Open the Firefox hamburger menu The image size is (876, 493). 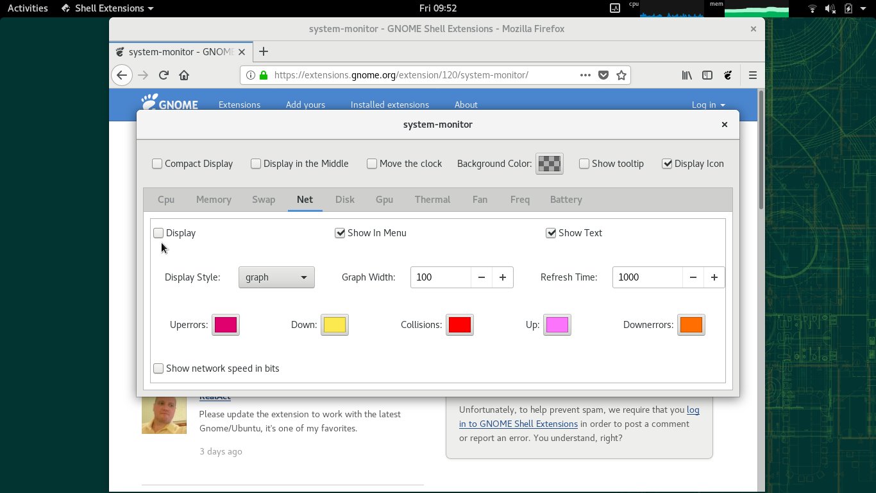click(x=752, y=75)
